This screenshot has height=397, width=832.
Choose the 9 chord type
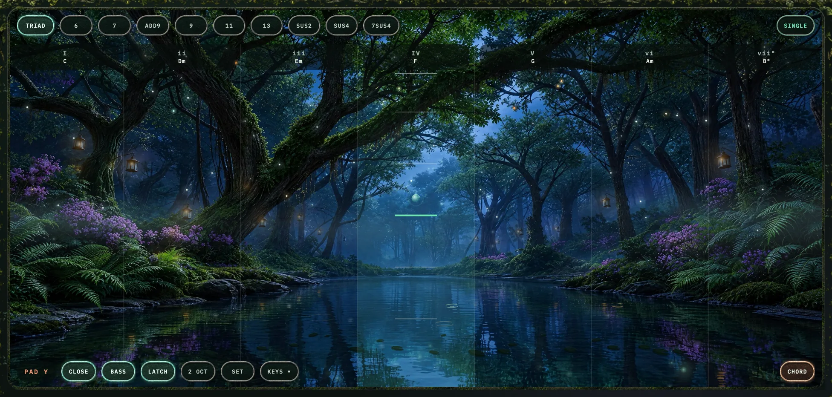(191, 26)
